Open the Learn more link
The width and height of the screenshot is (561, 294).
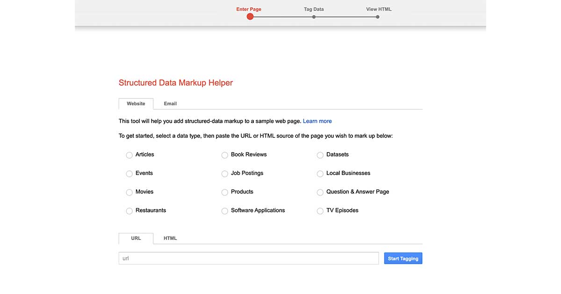pyautogui.click(x=317, y=121)
